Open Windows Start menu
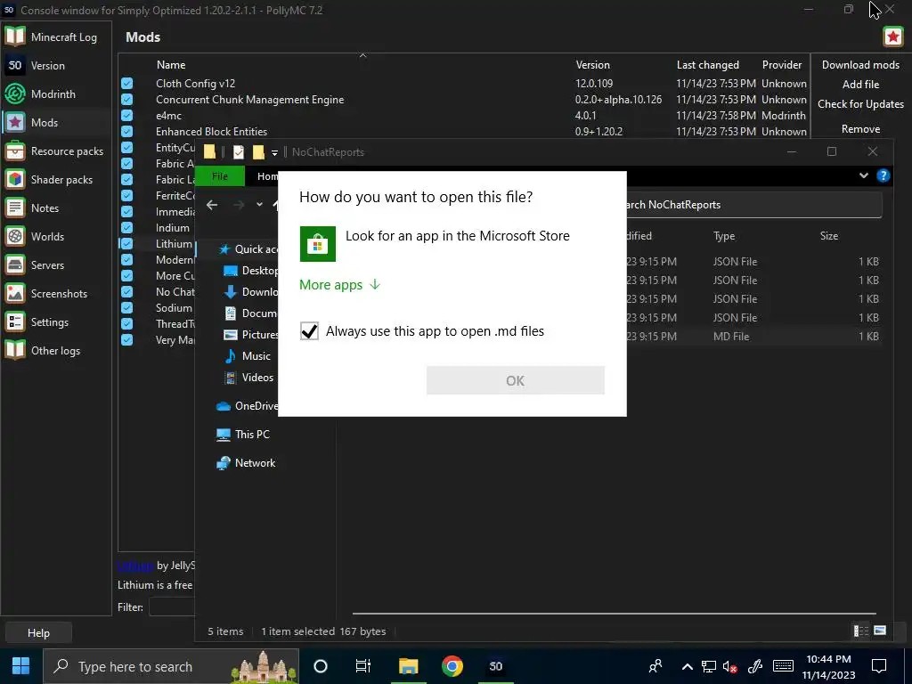This screenshot has width=912, height=684. point(21,666)
